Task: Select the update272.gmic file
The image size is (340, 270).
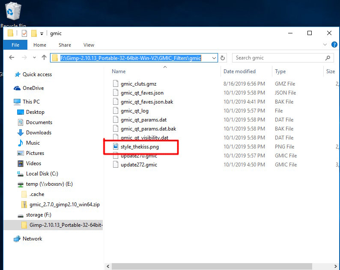Action: coord(139,165)
